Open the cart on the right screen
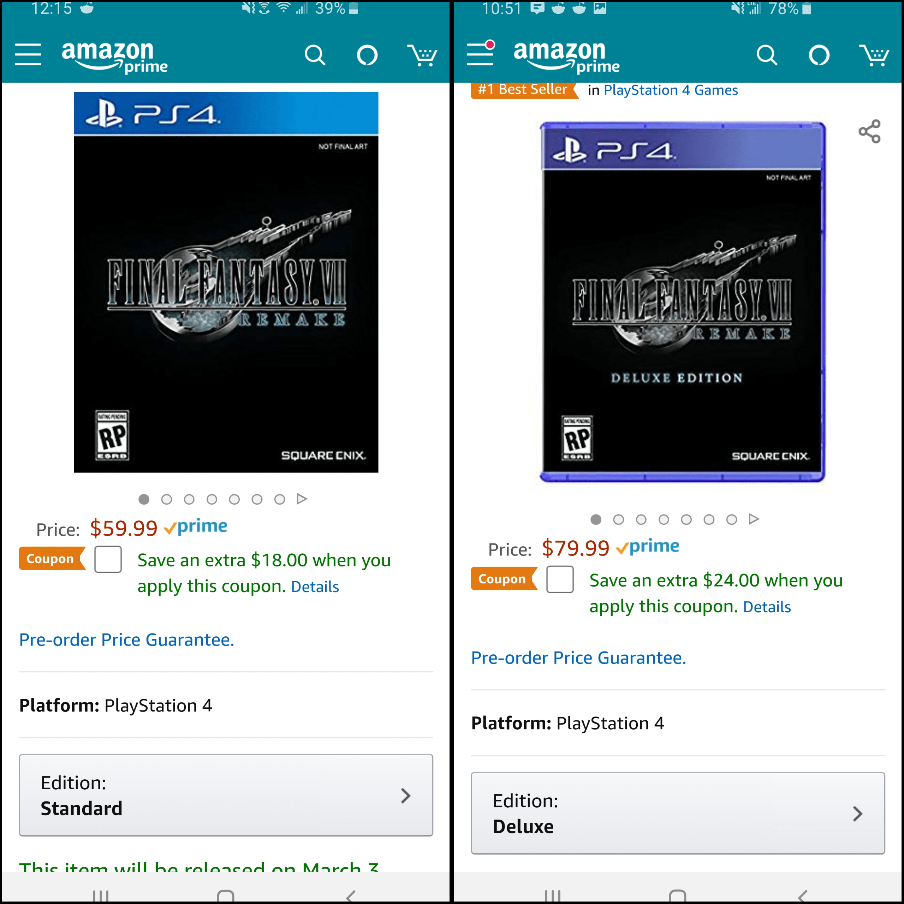This screenshot has height=904, width=904. [x=875, y=55]
